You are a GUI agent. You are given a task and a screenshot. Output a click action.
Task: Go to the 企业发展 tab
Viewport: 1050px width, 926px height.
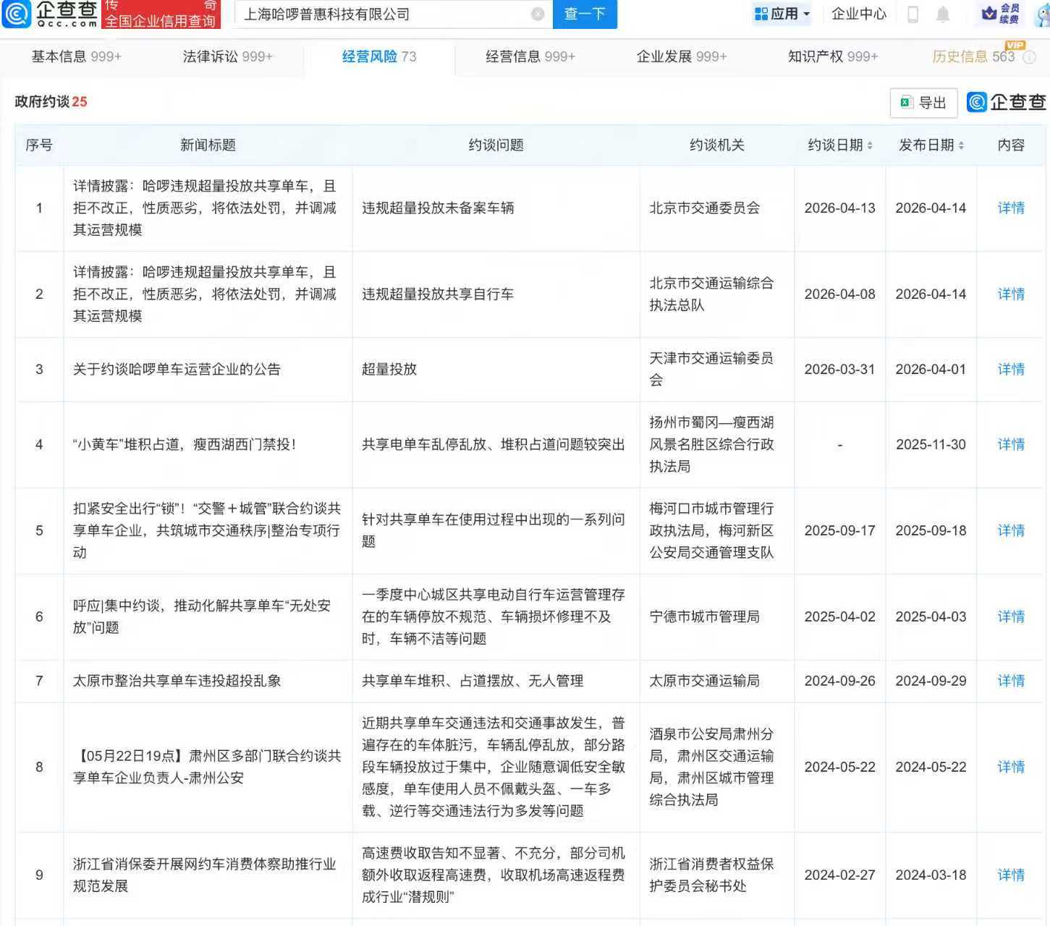coord(682,56)
